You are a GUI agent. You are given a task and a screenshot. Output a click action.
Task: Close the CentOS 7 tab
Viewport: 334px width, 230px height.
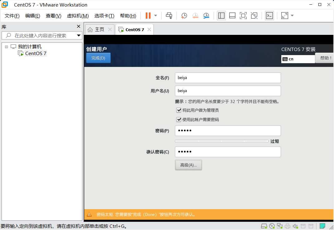pos(149,30)
